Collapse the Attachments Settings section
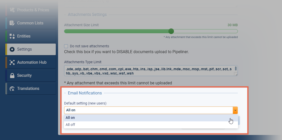Viewport: 282px width, 140px height. point(65,15)
